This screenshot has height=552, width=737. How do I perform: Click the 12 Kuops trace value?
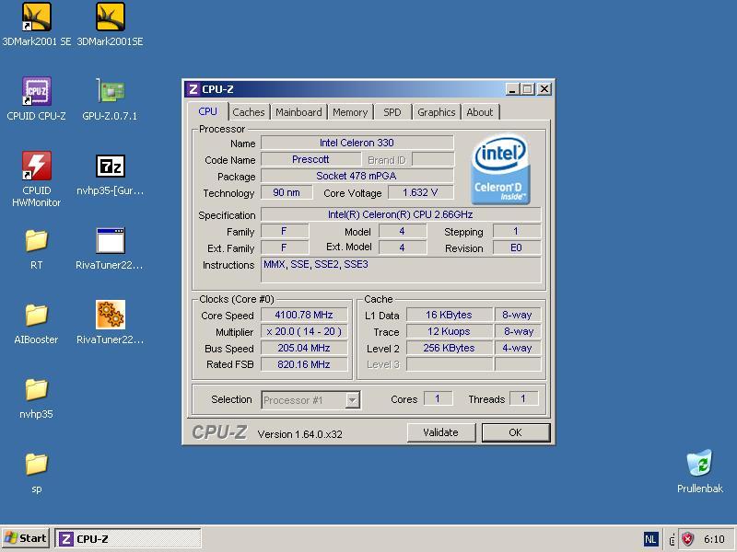pos(450,331)
